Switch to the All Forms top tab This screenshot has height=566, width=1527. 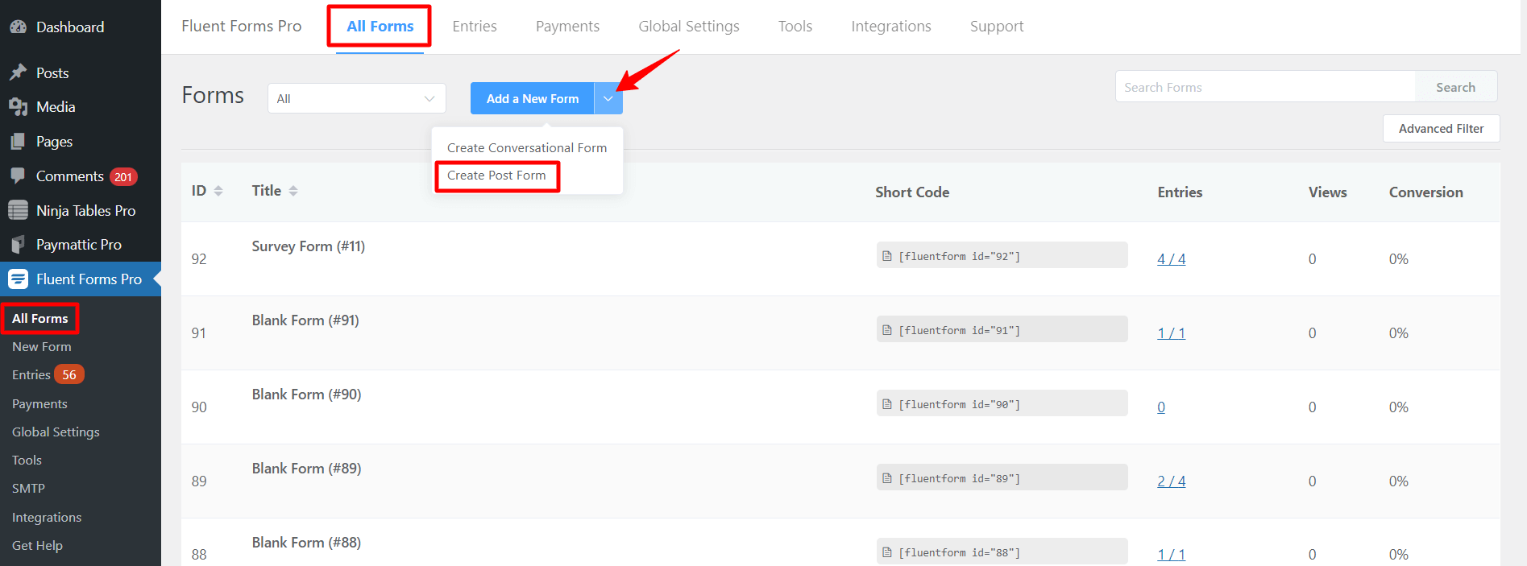tap(380, 27)
